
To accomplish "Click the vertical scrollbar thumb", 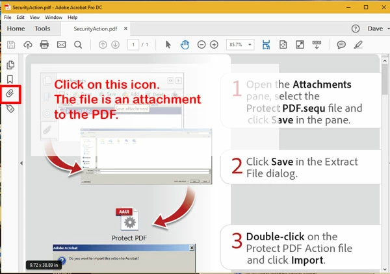I will pyautogui.click(x=385, y=80).
